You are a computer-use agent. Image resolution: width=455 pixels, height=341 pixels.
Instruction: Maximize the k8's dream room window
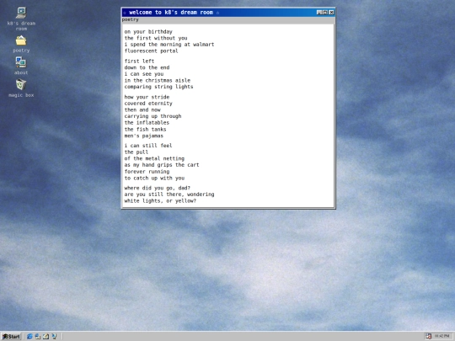(x=325, y=12)
